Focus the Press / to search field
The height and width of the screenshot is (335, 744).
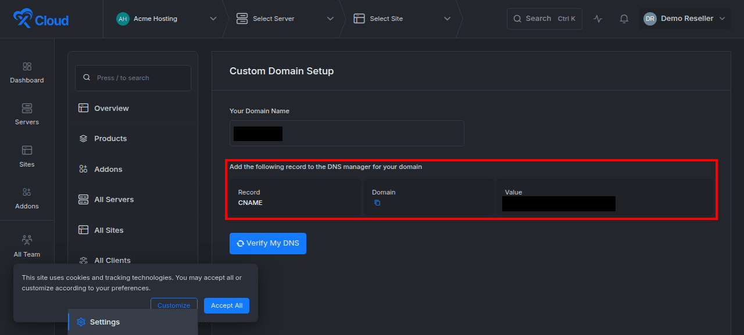133,78
